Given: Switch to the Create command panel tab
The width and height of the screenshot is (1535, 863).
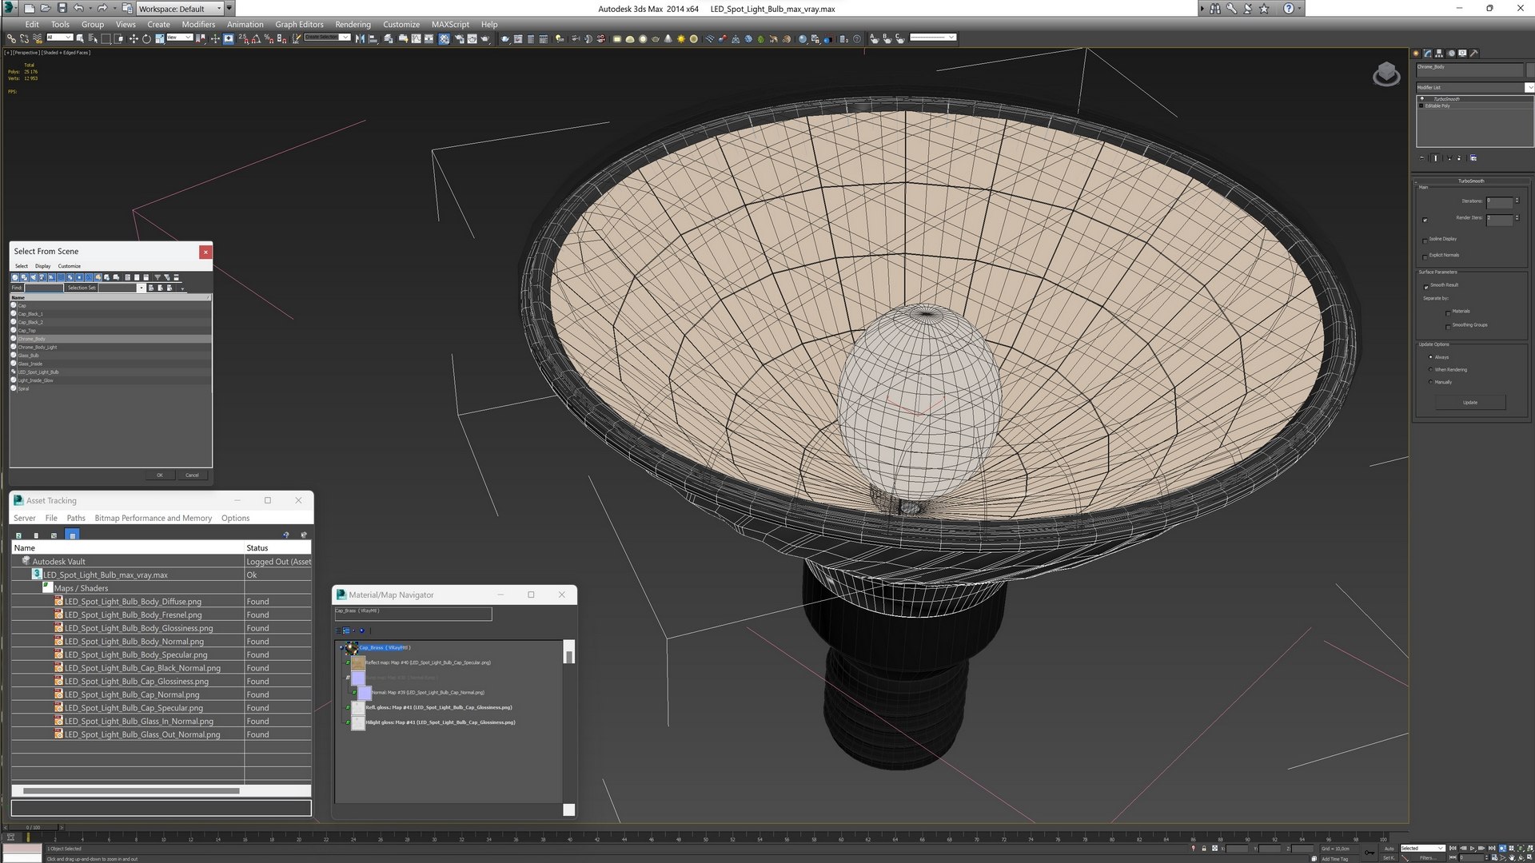Looking at the screenshot, I should point(1416,54).
